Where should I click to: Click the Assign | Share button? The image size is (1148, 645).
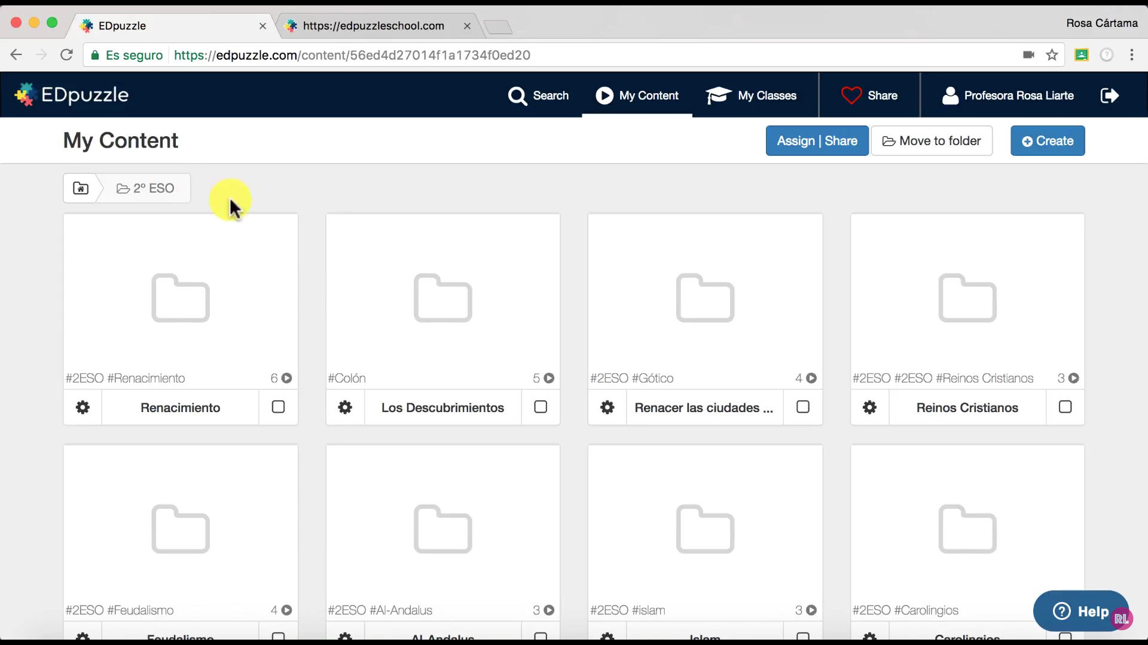817,141
